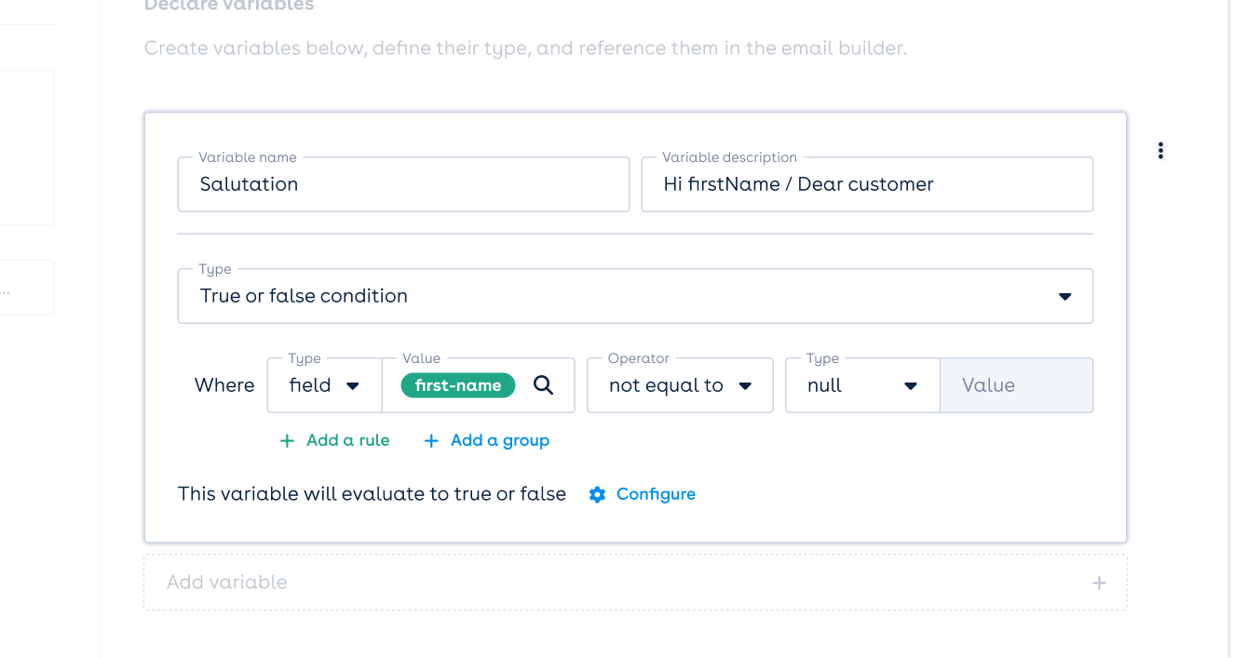The height and width of the screenshot is (658, 1260).
Task: Expand the True or false condition type dropdown
Action: (x=635, y=296)
